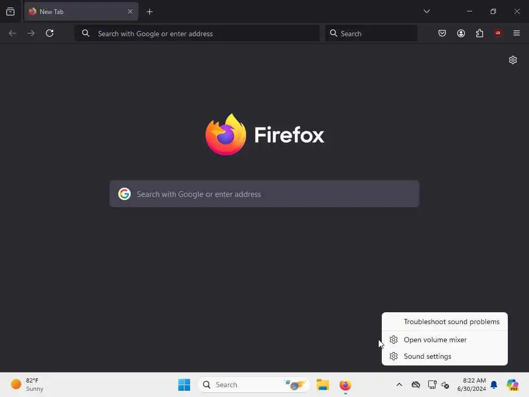Open the notifications bell icon

click(x=494, y=385)
